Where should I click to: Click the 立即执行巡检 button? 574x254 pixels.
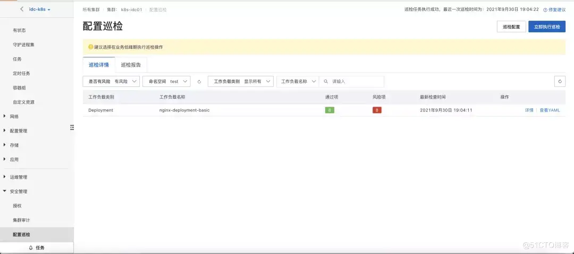point(547,27)
